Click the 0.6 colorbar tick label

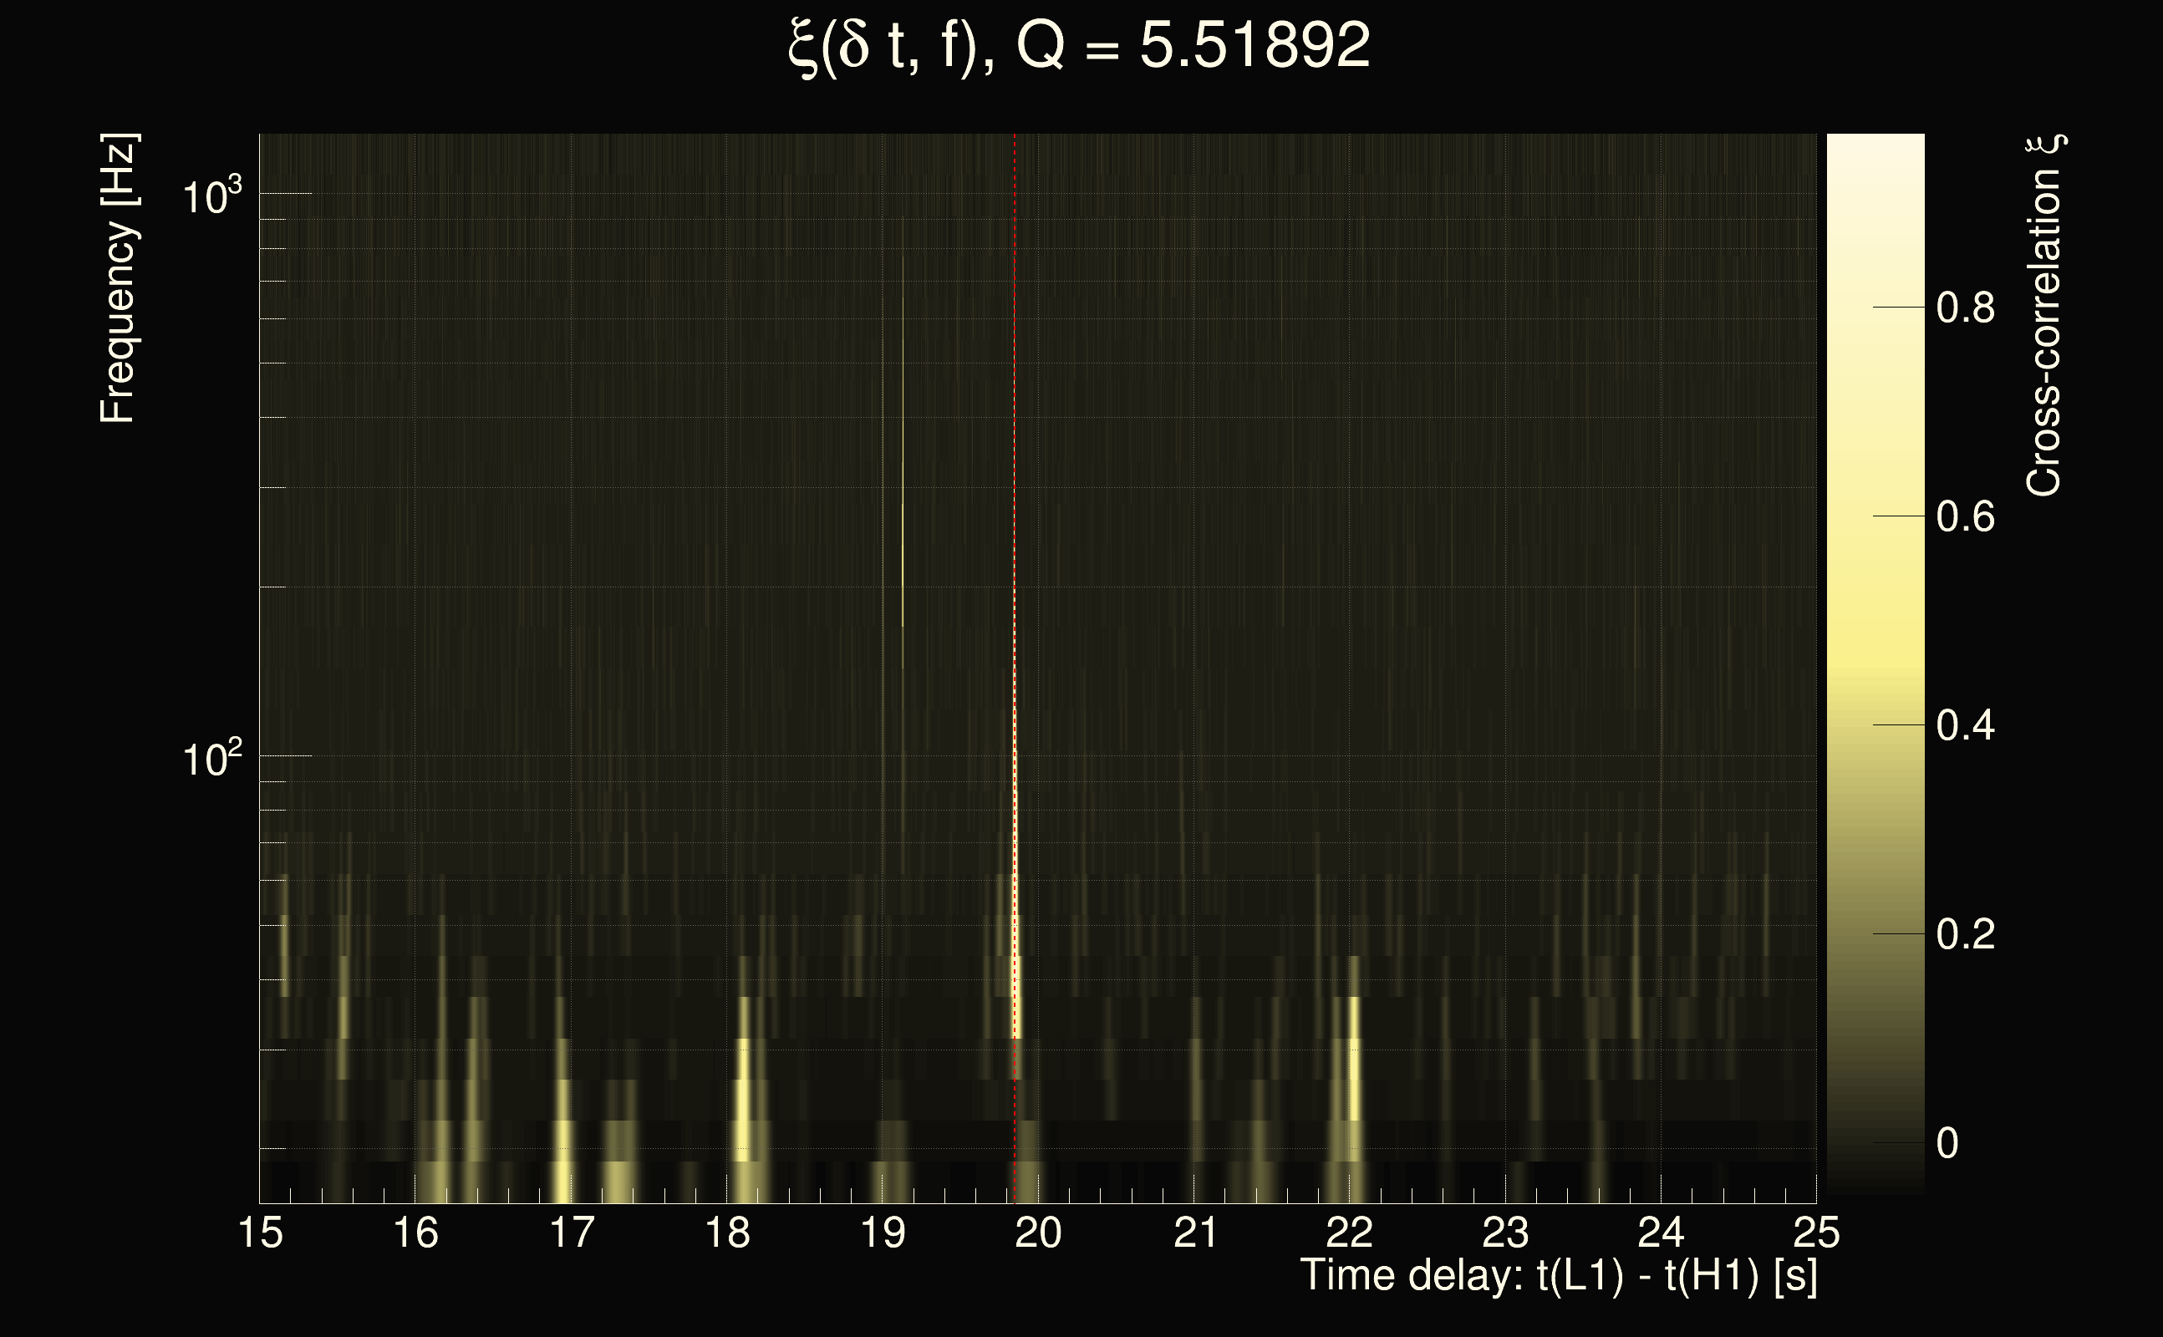coord(1965,517)
